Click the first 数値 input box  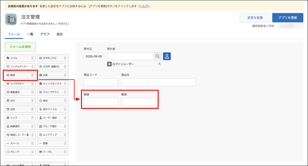tap(101, 102)
